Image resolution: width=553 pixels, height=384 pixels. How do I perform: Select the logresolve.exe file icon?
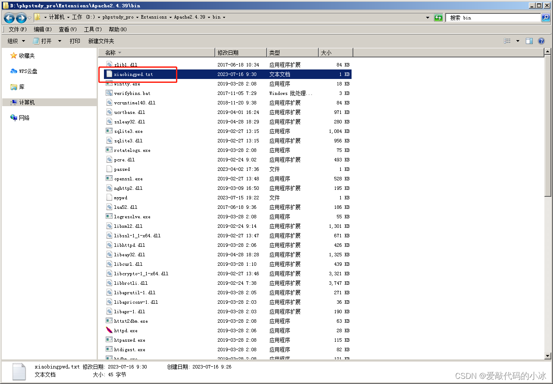tap(109, 217)
